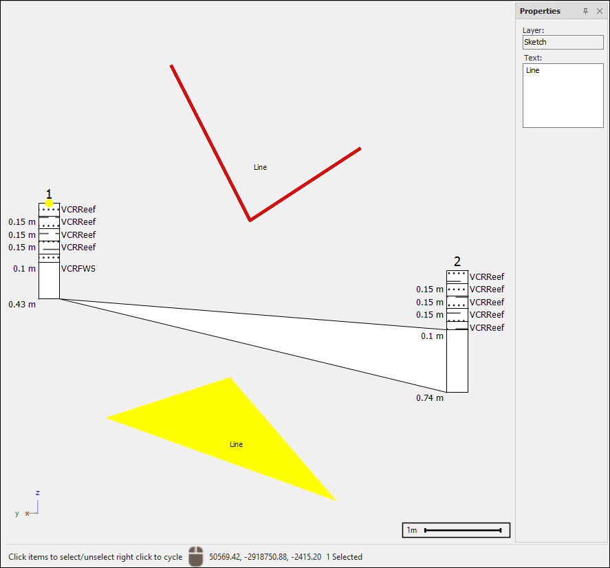This screenshot has height=568, width=610.
Task: Select the 0.74 m depth label
Action: click(x=430, y=397)
